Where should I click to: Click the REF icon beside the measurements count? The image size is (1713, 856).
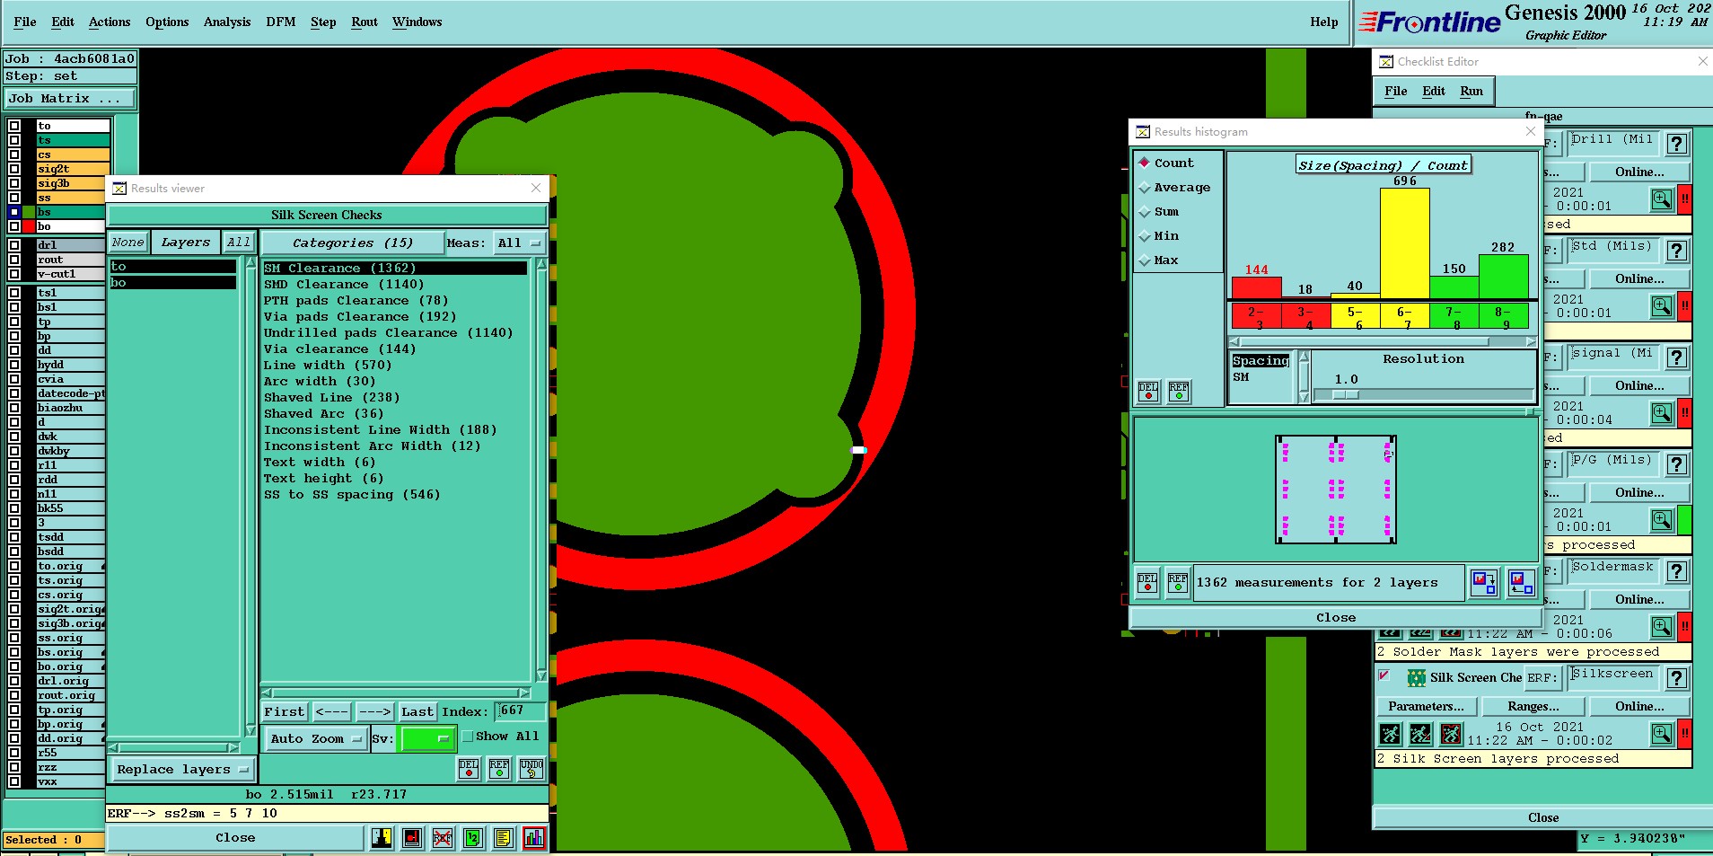[1178, 583]
